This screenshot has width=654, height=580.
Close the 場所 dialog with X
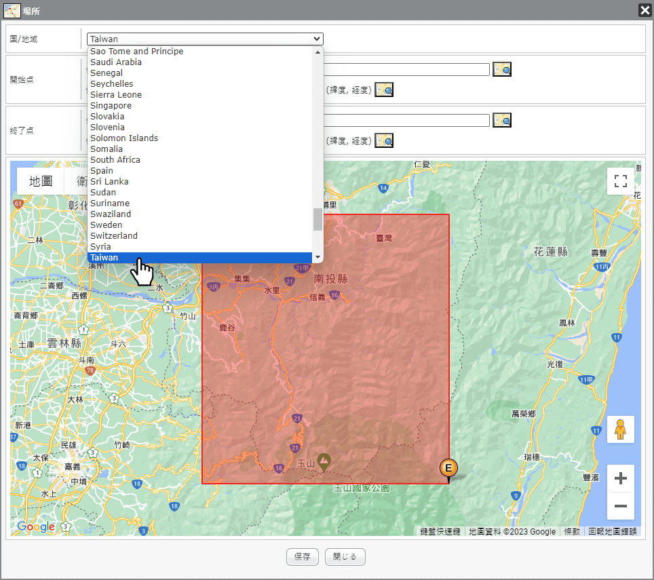pos(645,10)
